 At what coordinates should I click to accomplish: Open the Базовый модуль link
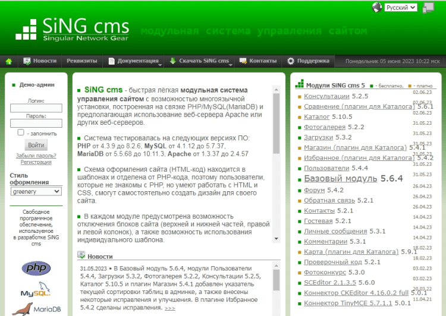click(341, 178)
